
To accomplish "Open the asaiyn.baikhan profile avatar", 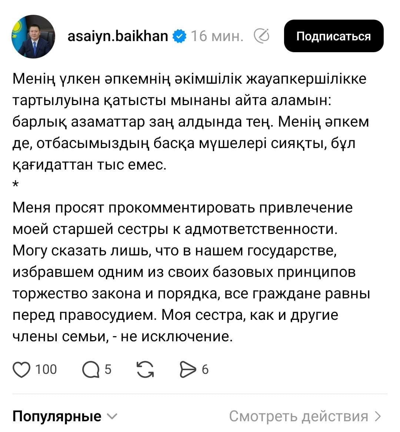I will coord(33,37).
